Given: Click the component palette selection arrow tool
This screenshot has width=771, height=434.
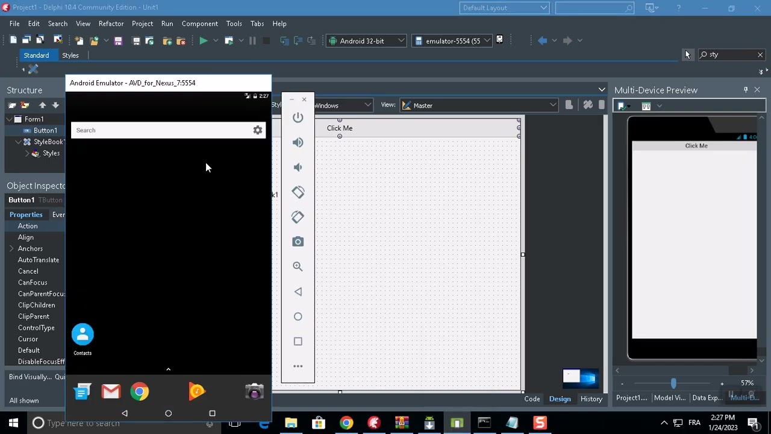Looking at the screenshot, I should (687, 55).
